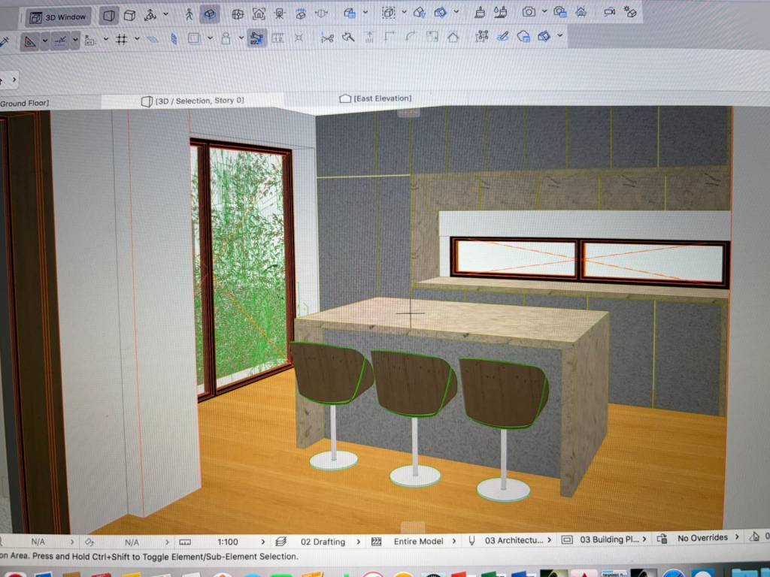Viewport: 770px width, 577px height.
Task: Toggle the highlighted suspend groups icon
Action: tap(256, 38)
